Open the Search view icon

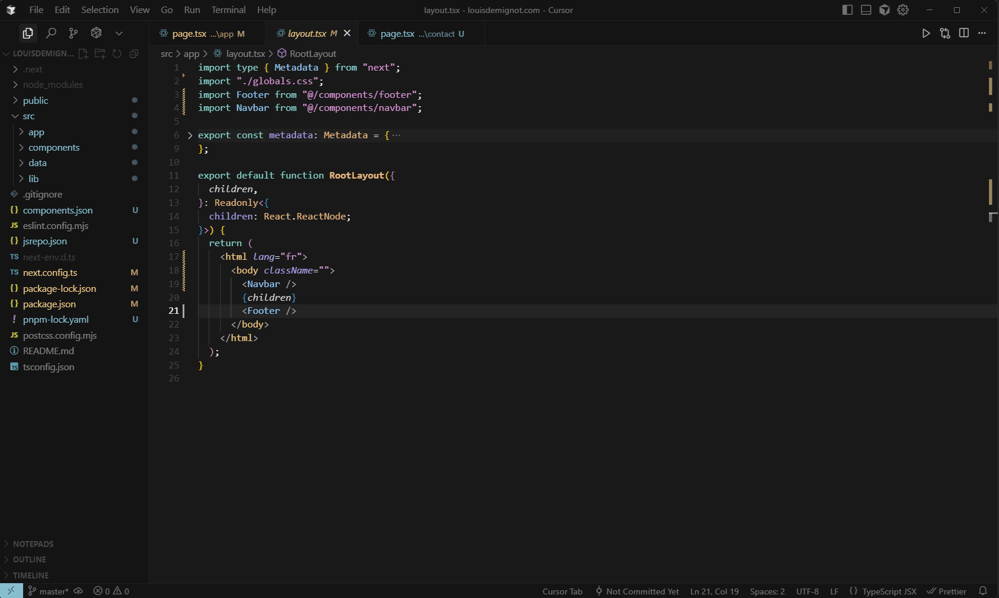click(x=51, y=33)
